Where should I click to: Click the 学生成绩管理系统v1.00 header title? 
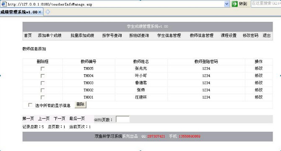tap(148, 26)
